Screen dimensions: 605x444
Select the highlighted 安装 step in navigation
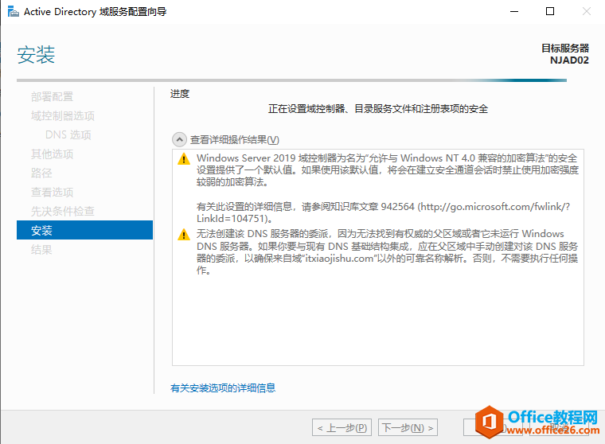[85, 230]
